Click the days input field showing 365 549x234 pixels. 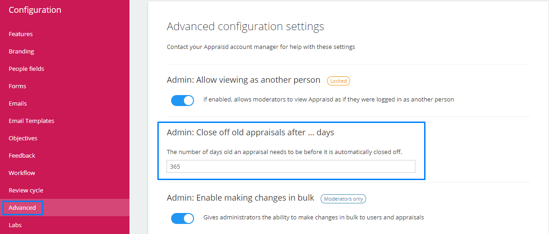click(x=291, y=167)
